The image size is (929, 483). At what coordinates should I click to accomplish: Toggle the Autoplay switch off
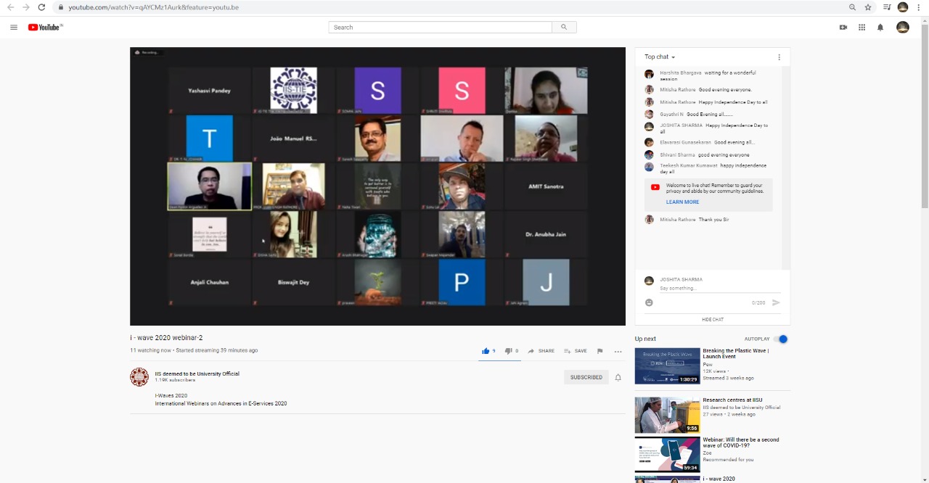[781, 339]
